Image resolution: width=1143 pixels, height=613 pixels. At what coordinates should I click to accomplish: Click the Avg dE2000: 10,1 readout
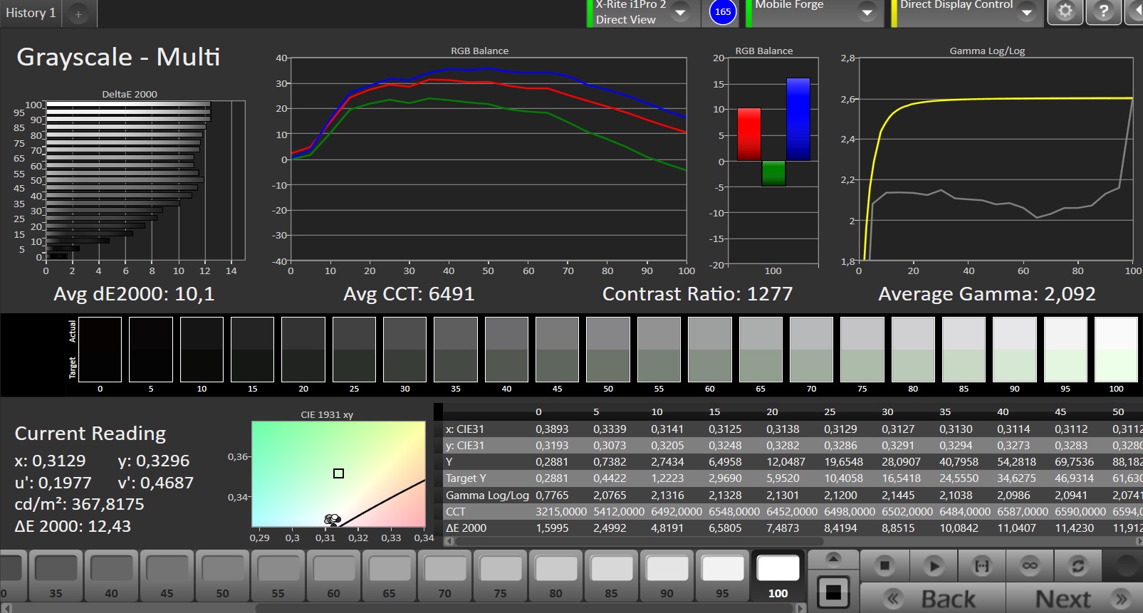(134, 294)
